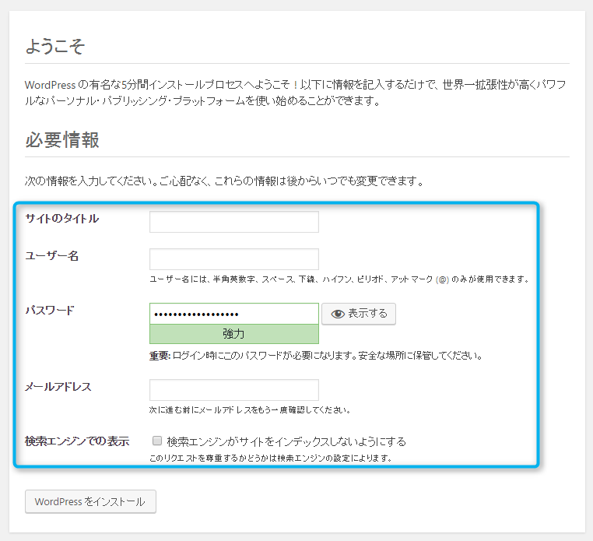
Task: Click the 次の情報を入力してください instruction text
Action: 224,181
